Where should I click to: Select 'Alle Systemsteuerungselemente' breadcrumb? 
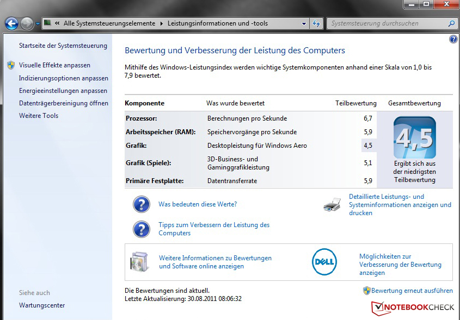(109, 23)
